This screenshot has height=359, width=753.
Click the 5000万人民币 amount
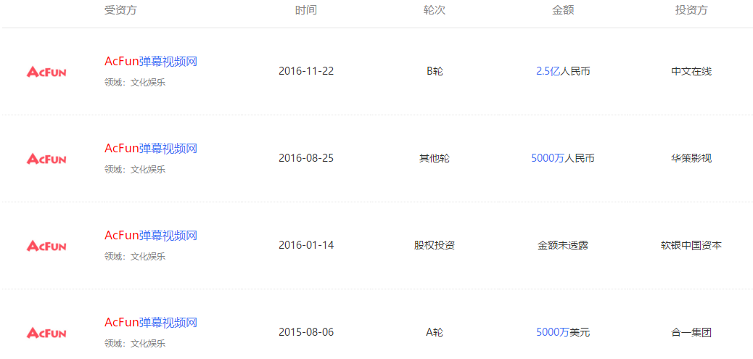562,158
